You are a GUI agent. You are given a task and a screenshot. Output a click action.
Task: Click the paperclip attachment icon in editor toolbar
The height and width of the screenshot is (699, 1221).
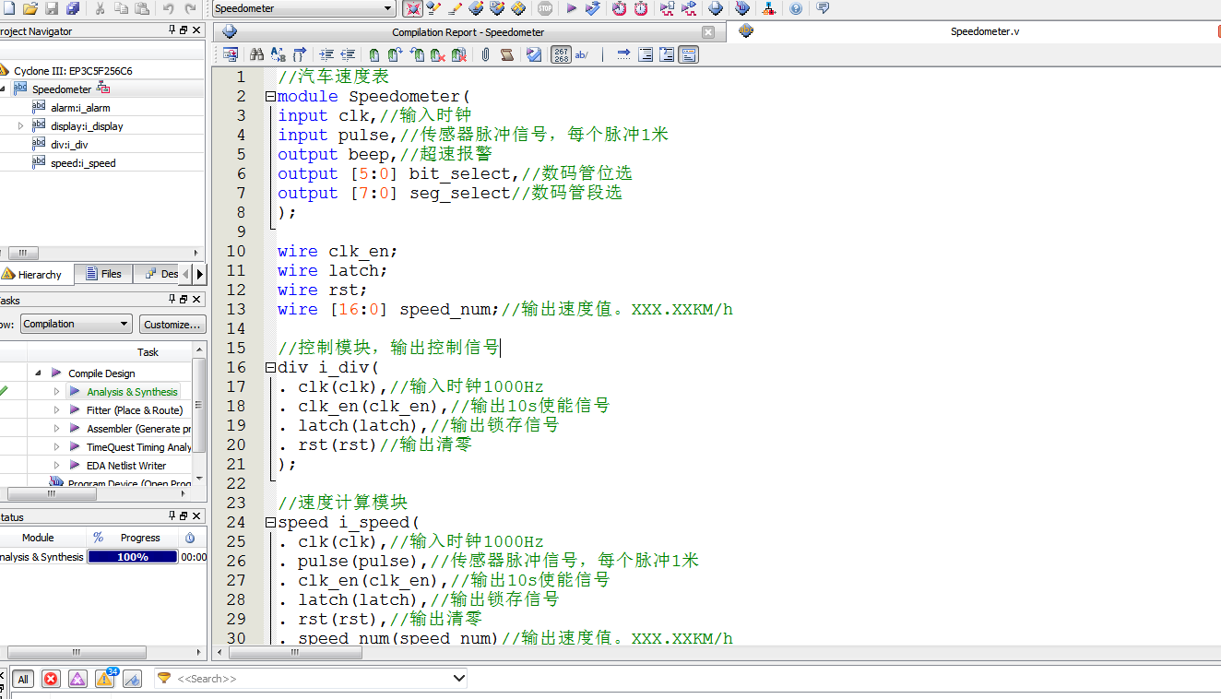click(485, 54)
